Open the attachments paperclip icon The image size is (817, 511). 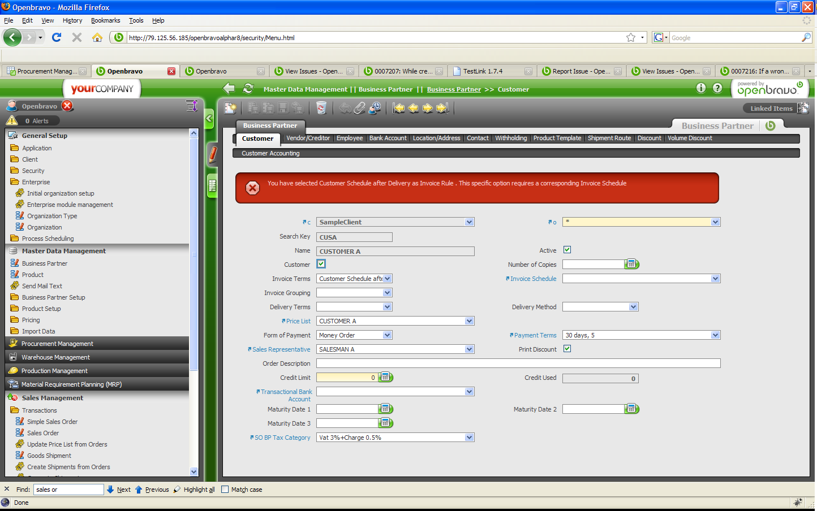(x=360, y=108)
